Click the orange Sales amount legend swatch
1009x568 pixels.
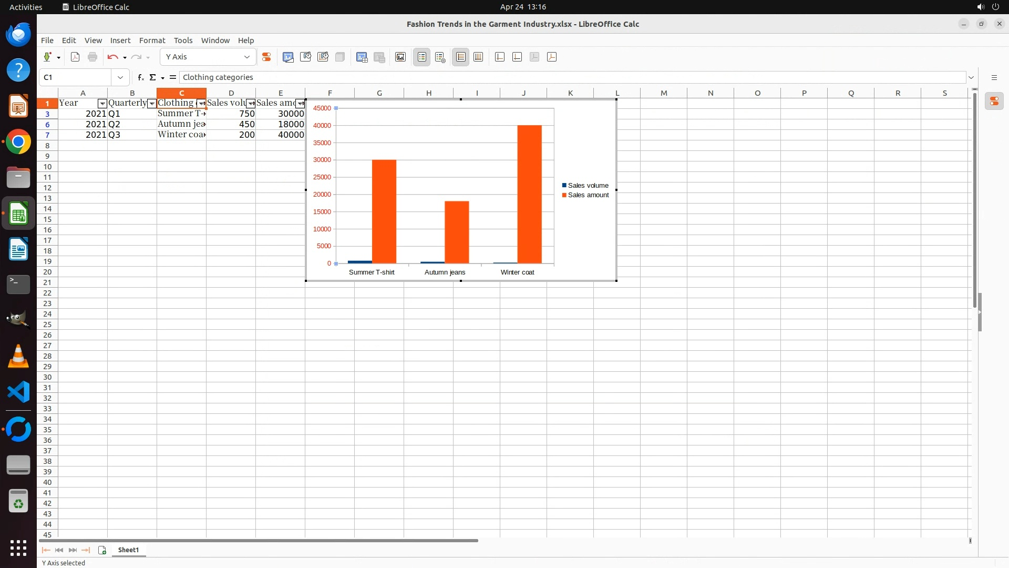564,195
